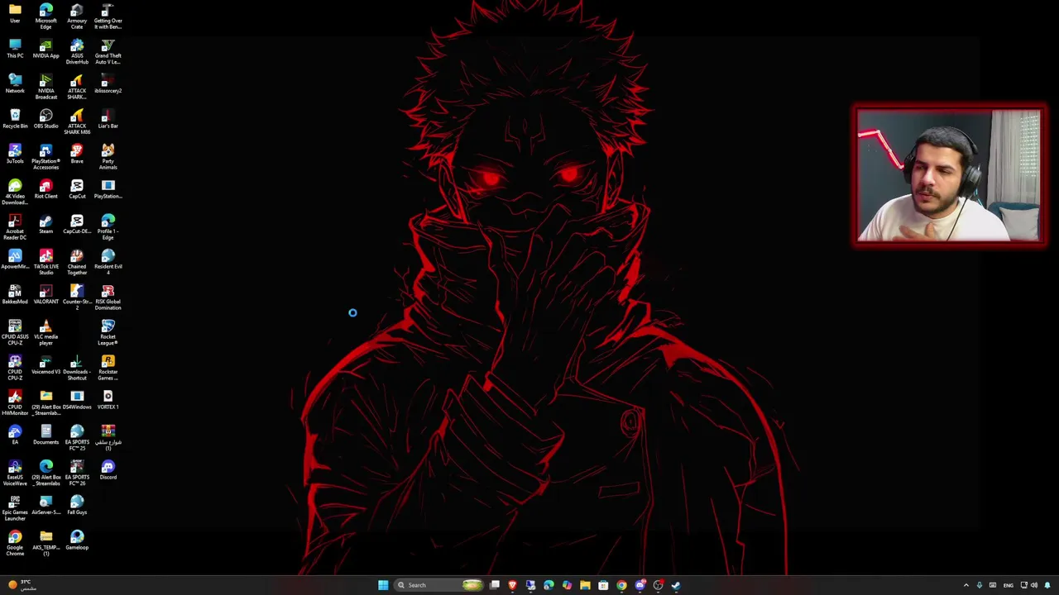This screenshot has height=595, width=1059.
Task: Launch Liar's Bar from the desktop
Action: [x=108, y=119]
